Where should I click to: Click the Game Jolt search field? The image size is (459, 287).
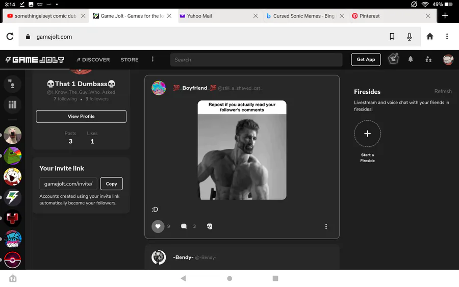256,60
